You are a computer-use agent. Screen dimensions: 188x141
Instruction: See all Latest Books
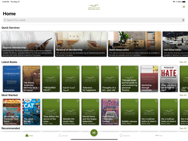click(183, 62)
